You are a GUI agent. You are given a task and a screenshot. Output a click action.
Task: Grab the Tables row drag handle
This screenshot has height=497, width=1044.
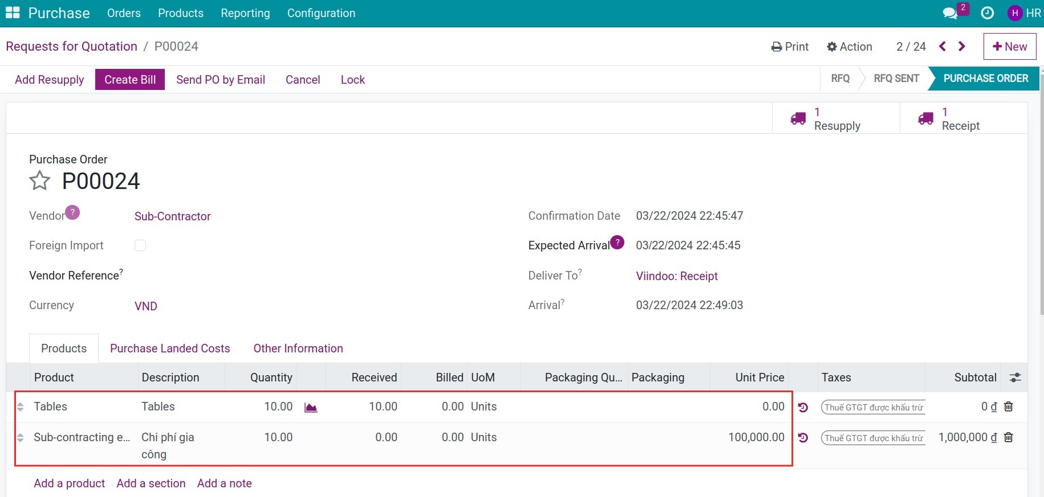coord(20,407)
